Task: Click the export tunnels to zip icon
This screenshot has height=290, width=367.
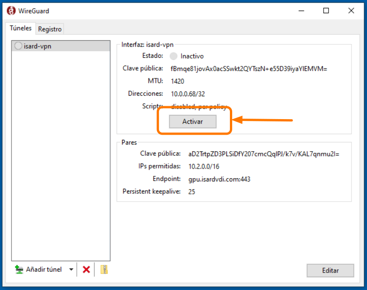Action: tap(104, 270)
